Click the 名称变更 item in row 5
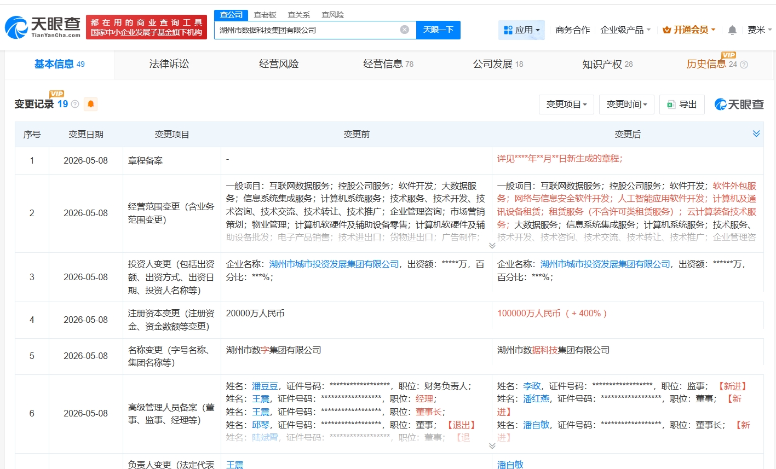The width and height of the screenshot is (776, 469). click(171, 356)
